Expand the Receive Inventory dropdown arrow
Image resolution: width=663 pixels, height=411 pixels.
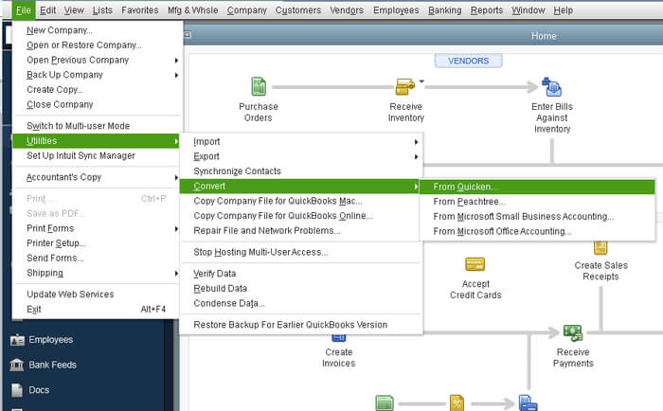pos(421,83)
